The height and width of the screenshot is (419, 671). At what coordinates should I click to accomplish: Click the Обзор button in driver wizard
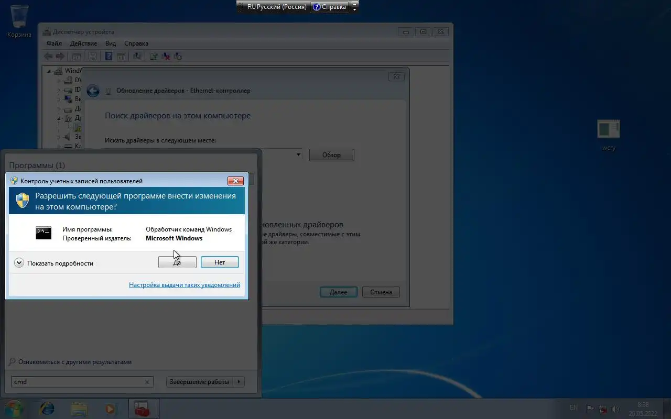[x=332, y=155]
